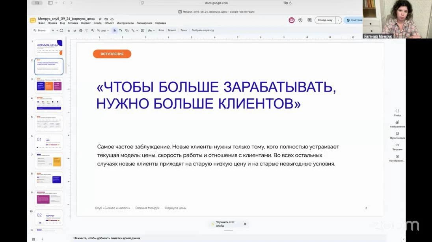This screenshot has height=242, width=432.
Task: Click the new slide plus icon
Action: pyautogui.click(x=53, y=30)
